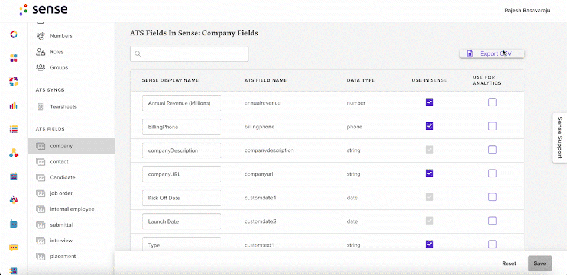Click the search magnifier icon
Screen dimensions: 567x275
point(137,54)
